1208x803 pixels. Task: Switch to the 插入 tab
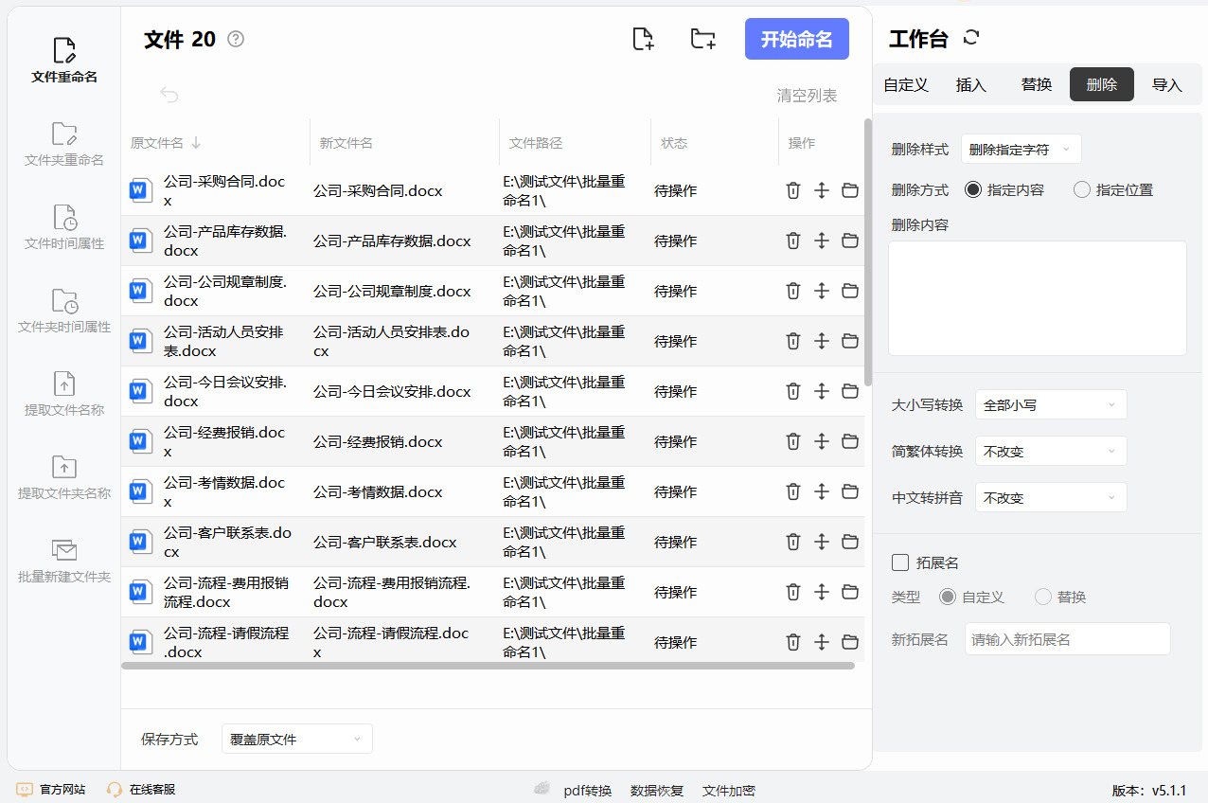[971, 85]
